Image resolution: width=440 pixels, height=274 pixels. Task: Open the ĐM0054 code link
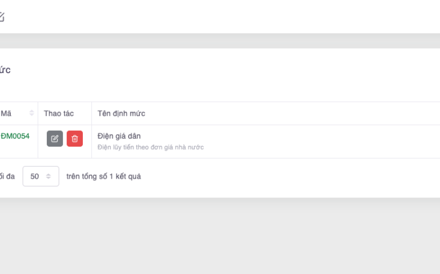pyautogui.click(x=15, y=136)
